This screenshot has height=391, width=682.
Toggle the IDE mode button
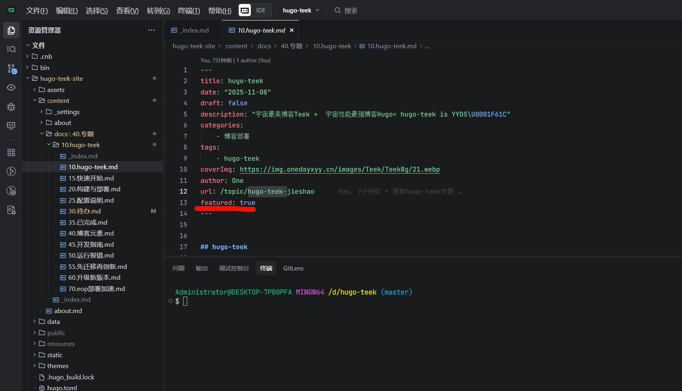click(x=255, y=10)
